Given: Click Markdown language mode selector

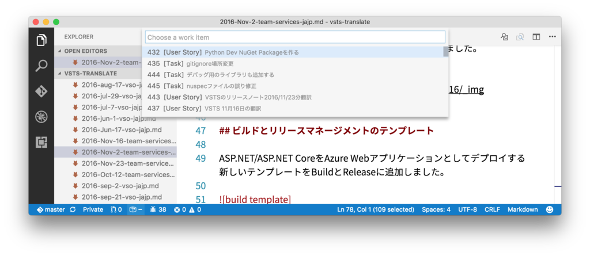Looking at the screenshot, I should 523,210.
